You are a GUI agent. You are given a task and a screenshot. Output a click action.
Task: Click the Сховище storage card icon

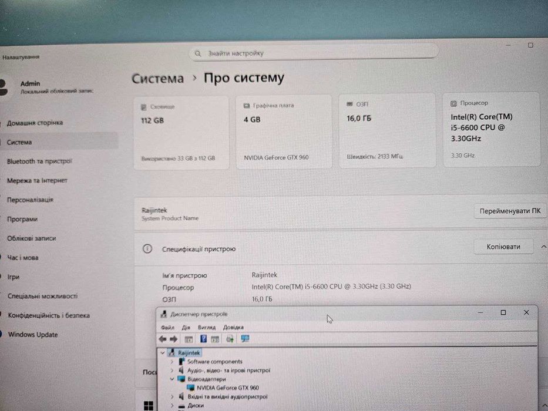144,107
